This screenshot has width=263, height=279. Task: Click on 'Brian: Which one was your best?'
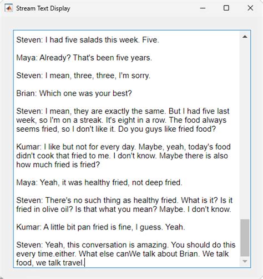(x=74, y=93)
